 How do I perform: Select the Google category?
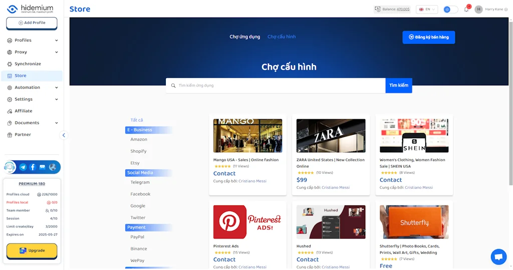coord(138,206)
